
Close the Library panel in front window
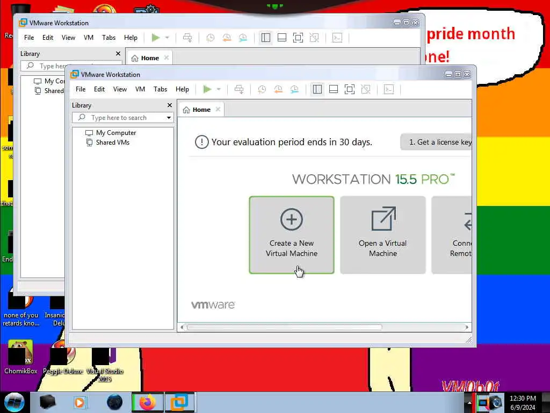pos(170,105)
